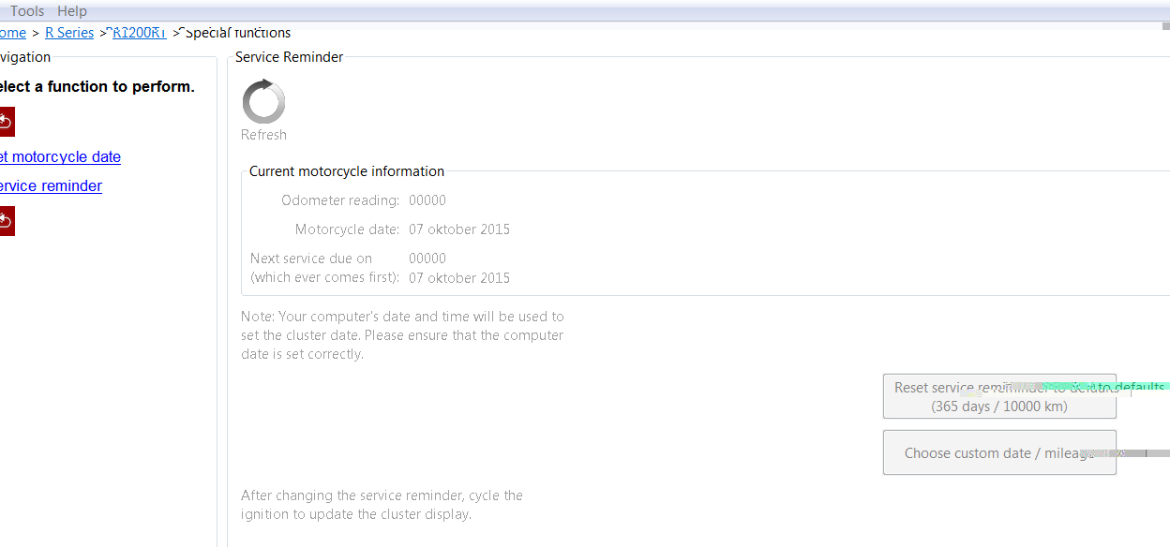The height and width of the screenshot is (547, 1170).
Task: Reset service reminder to defaults button
Action: tap(999, 396)
